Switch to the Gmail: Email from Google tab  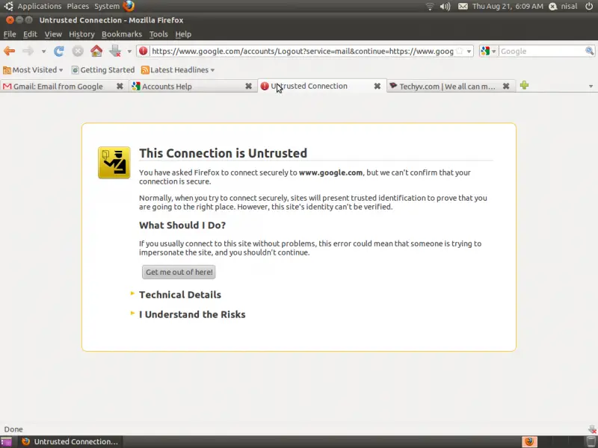tap(58, 86)
